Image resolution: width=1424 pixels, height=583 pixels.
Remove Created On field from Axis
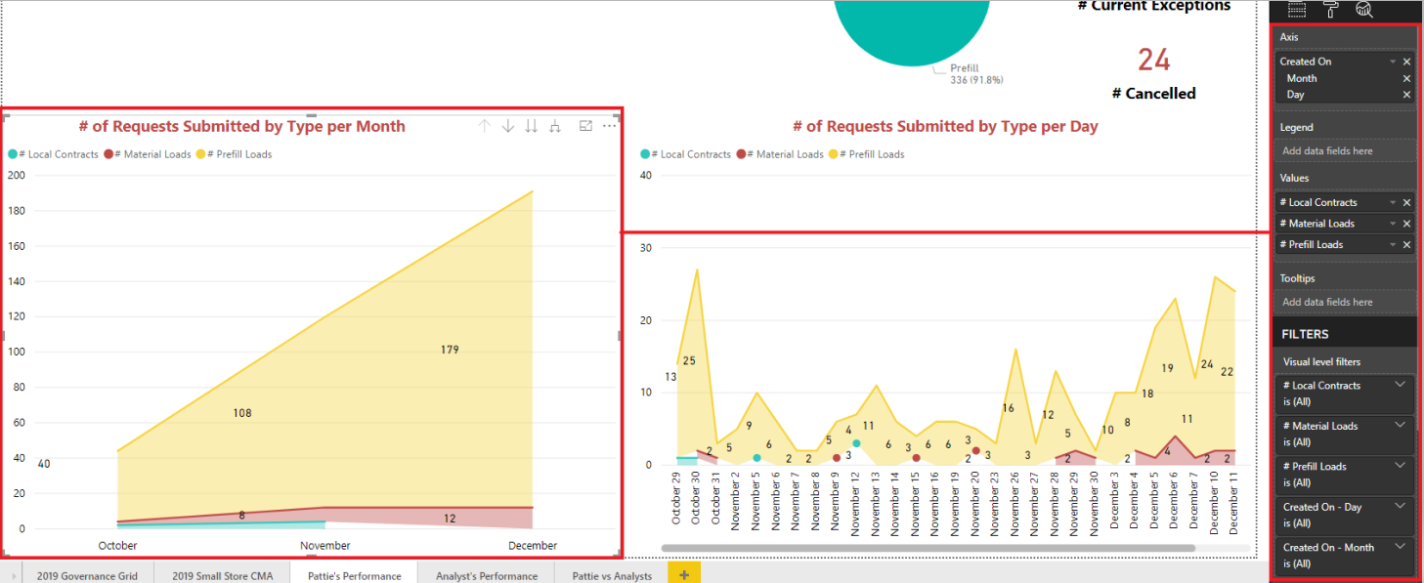pyautogui.click(x=1406, y=62)
